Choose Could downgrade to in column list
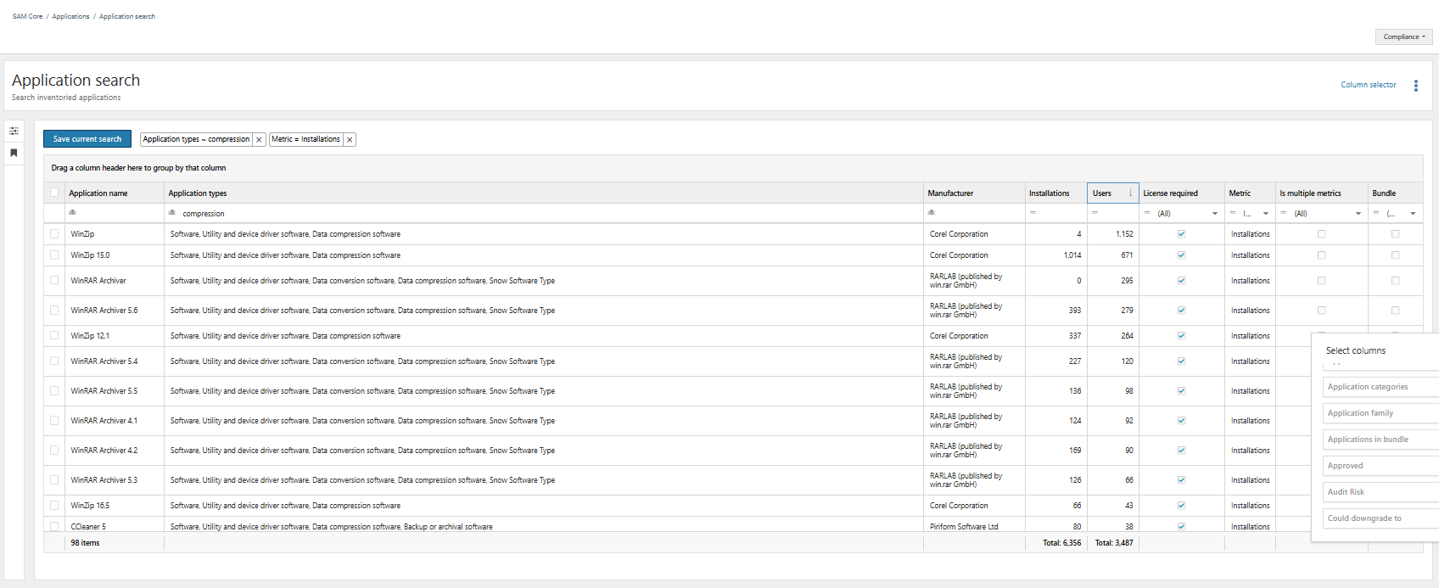 (1380, 518)
